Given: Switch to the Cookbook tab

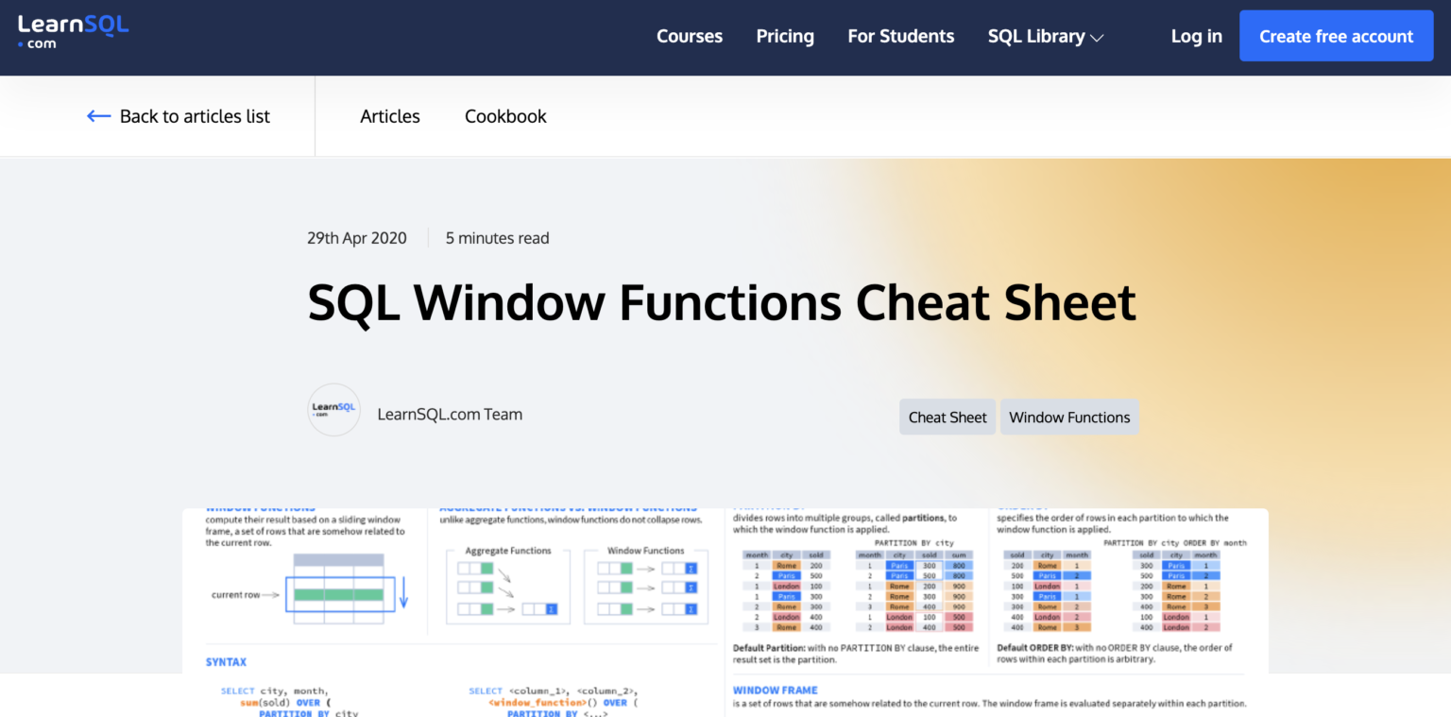Looking at the screenshot, I should (505, 116).
